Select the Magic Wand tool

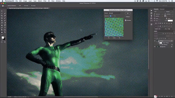click(5, 13)
